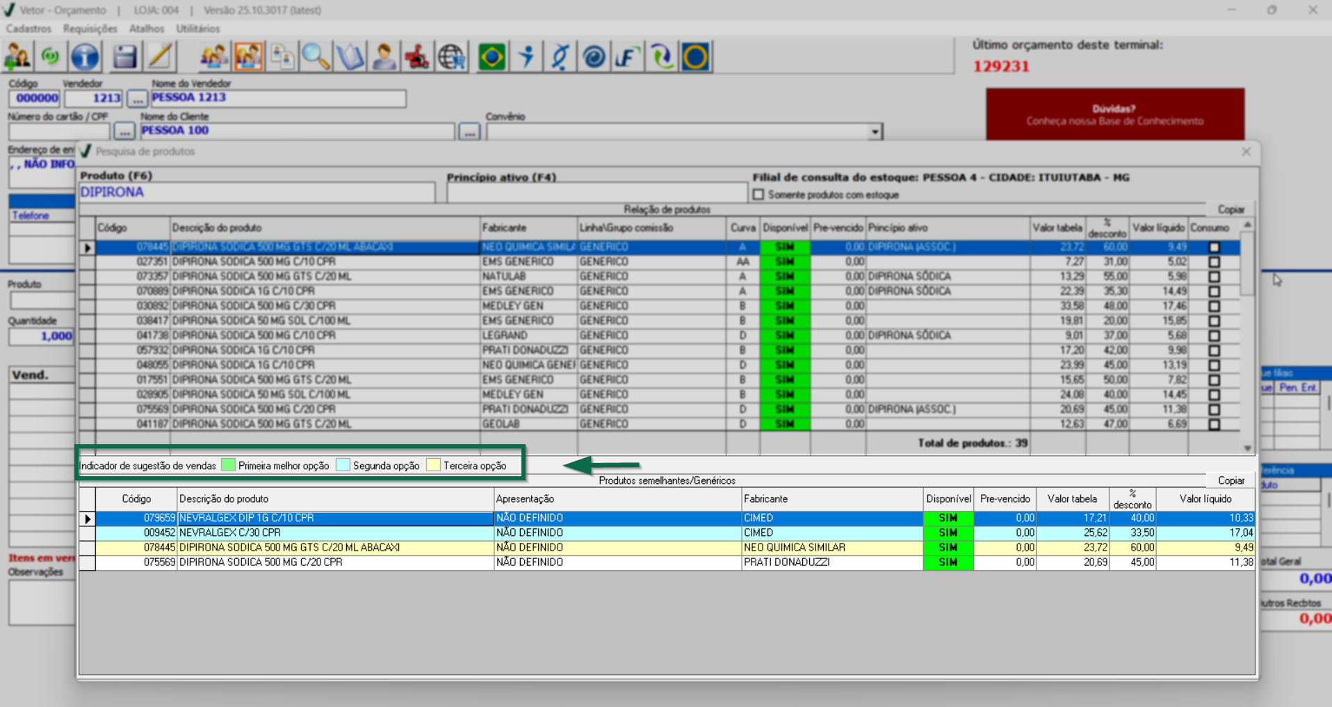
Task: Click the Produto (F6) search field
Action: point(257,193)
